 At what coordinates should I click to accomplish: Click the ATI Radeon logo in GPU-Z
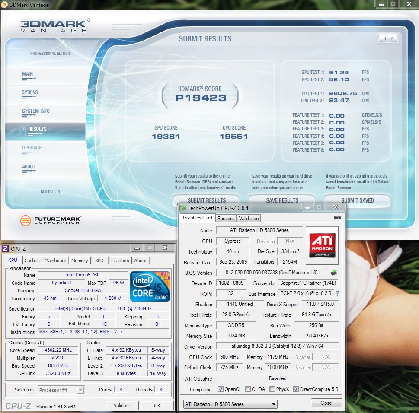[x=322, y=245]
